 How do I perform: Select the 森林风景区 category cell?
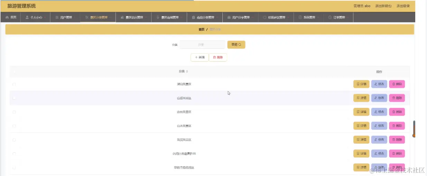click(x=184, y=112)
